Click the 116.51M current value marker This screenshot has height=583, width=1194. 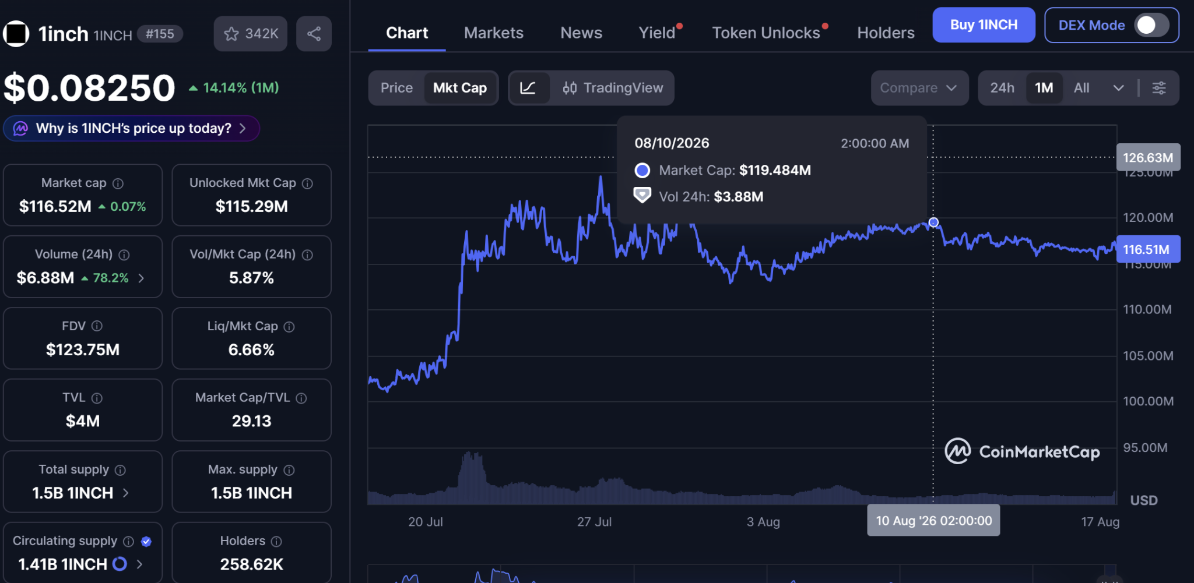pos(1148,249)
